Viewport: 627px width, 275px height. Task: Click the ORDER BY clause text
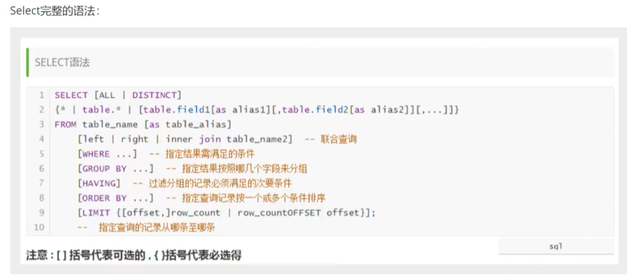tap(104, 199)
